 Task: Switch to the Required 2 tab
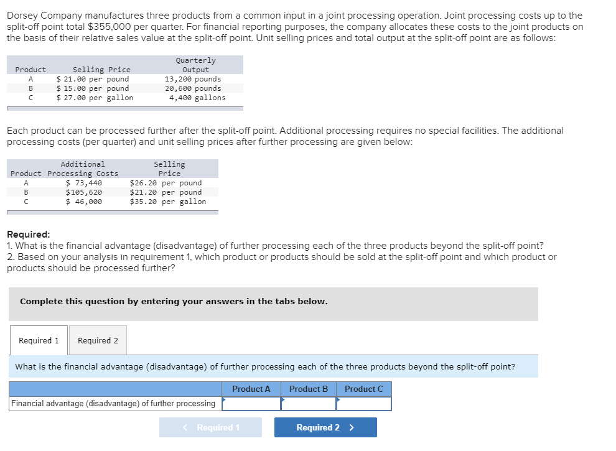97,340
